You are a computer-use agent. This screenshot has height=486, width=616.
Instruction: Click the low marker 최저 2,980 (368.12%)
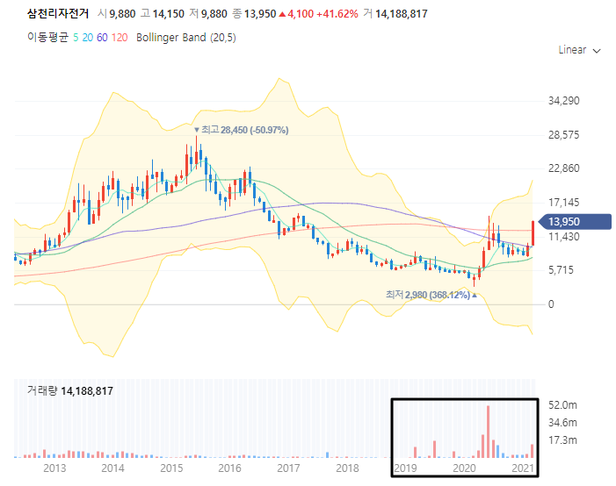(431, 295)
